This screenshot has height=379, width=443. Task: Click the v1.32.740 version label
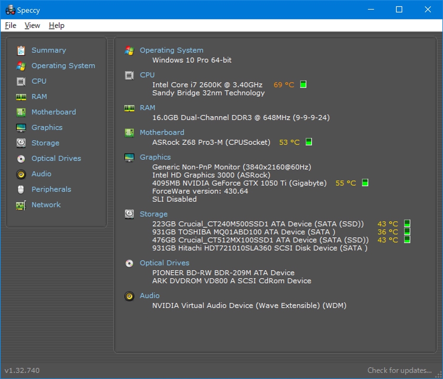click(22, 370)
